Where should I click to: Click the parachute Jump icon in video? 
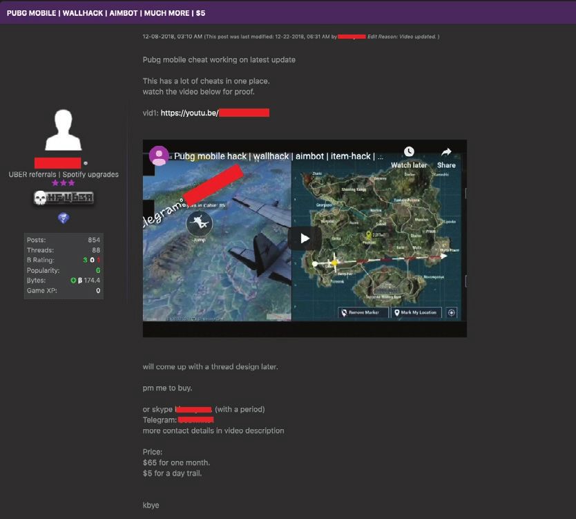tap(200, 223)
